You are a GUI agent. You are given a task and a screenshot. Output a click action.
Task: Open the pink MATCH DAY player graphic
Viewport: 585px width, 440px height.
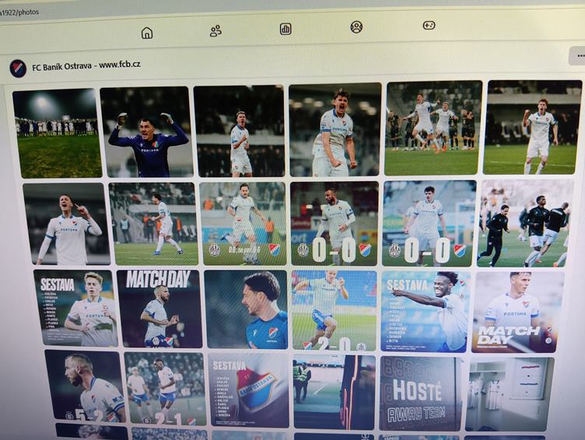click(517, 311)
